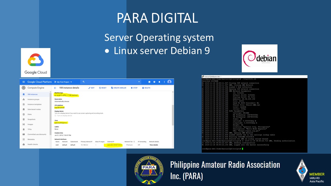Open the help question-mark icon
This screenshot has height=186, width=331.
(x=154, y=82)
